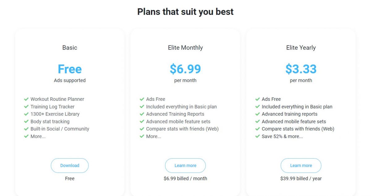Click the checkmark beside Training Log Tracker
The height and width of the screenshot is (196, 371).
click(26, 106)
